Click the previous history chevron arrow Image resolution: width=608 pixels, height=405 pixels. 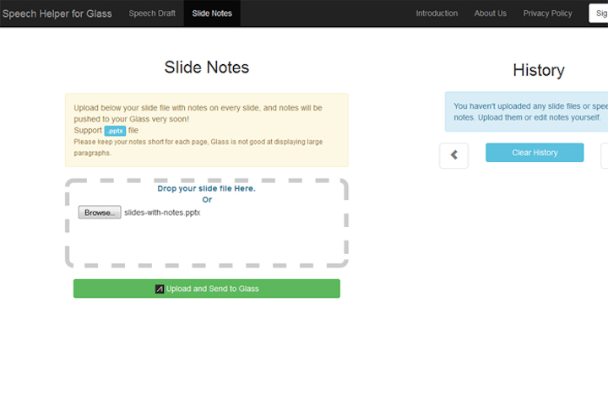453,155
